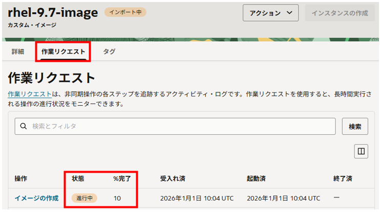The width and height of the screenshot is (380, 212).
Task: Click the インスタンスの作成 button
Action: coord(340,13)
